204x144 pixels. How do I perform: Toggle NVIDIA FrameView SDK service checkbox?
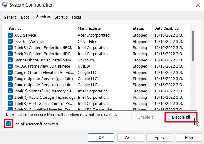coord(10,66)
